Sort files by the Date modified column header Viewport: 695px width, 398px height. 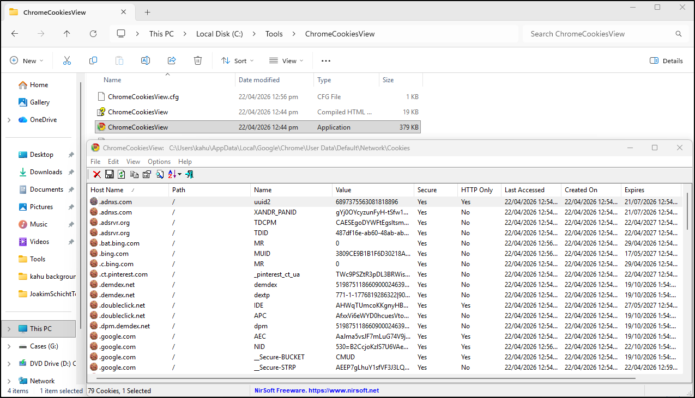pos(275,80)
